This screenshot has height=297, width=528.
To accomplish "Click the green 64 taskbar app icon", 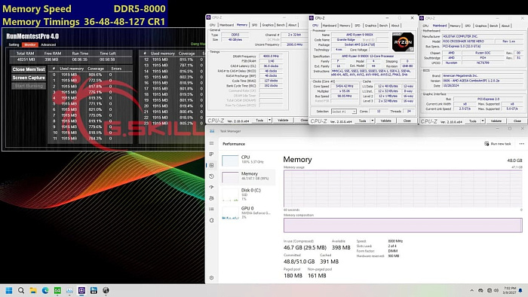I will click(57, 290).
